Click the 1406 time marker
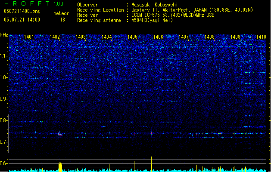Viewport: 271px width, 172px height. 158,37
